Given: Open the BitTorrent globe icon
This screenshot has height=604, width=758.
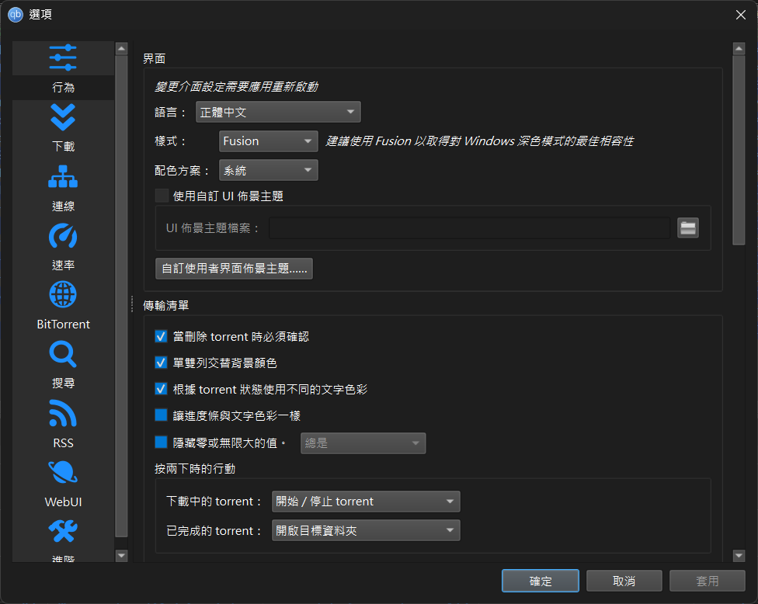Looking at the screenshot, I should (x=63, y=295).
